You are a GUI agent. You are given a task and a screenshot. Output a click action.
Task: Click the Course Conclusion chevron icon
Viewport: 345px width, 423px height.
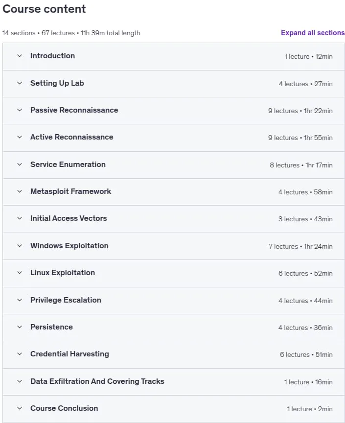20,408
